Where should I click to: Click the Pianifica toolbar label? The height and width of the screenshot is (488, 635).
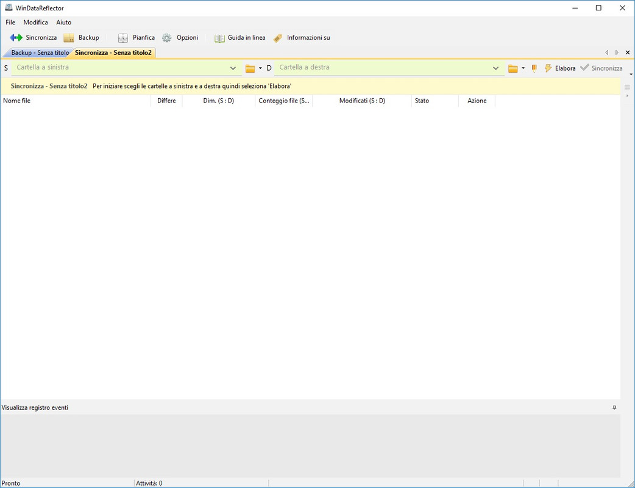click(144, 37)
